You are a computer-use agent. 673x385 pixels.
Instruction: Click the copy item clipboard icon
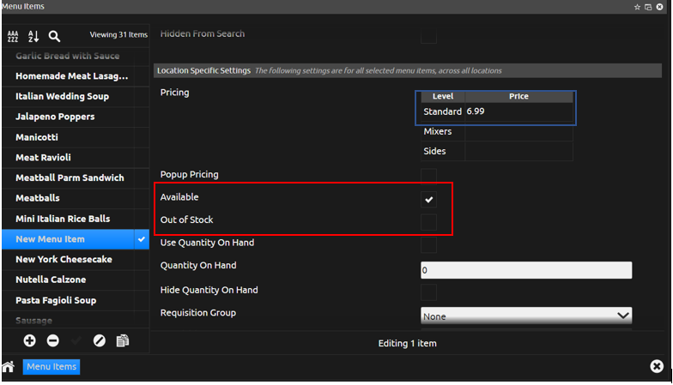pyautogui.click(x=123, y=341)
